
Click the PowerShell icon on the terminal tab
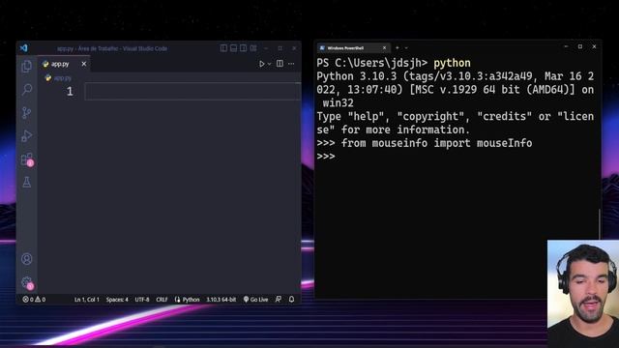click(x=322, y=47)
